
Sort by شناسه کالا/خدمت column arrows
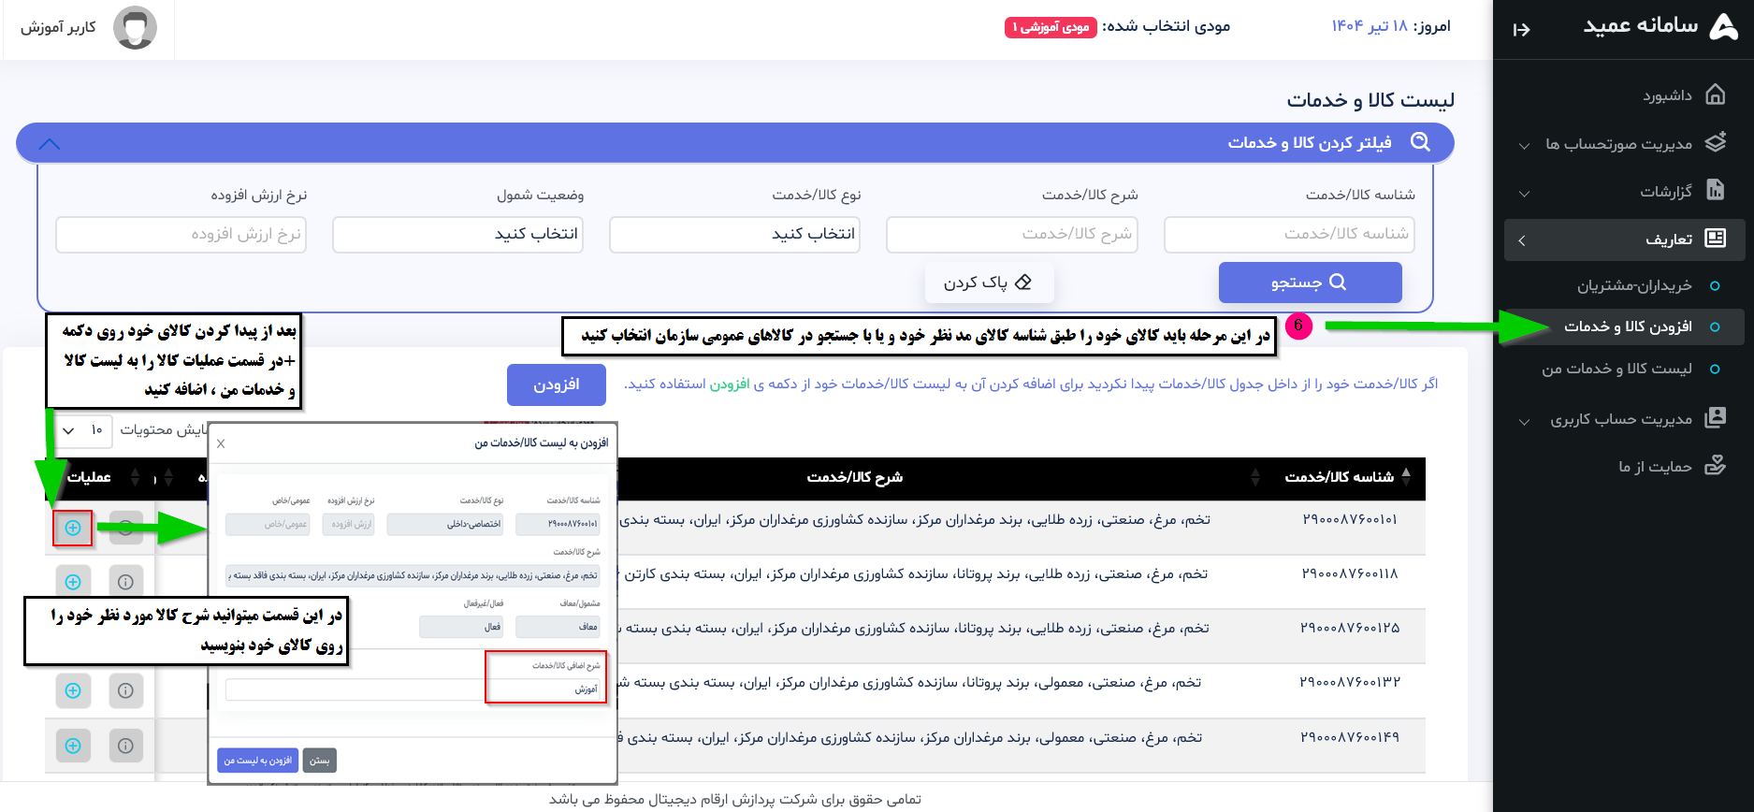(x=1406, y=477)
